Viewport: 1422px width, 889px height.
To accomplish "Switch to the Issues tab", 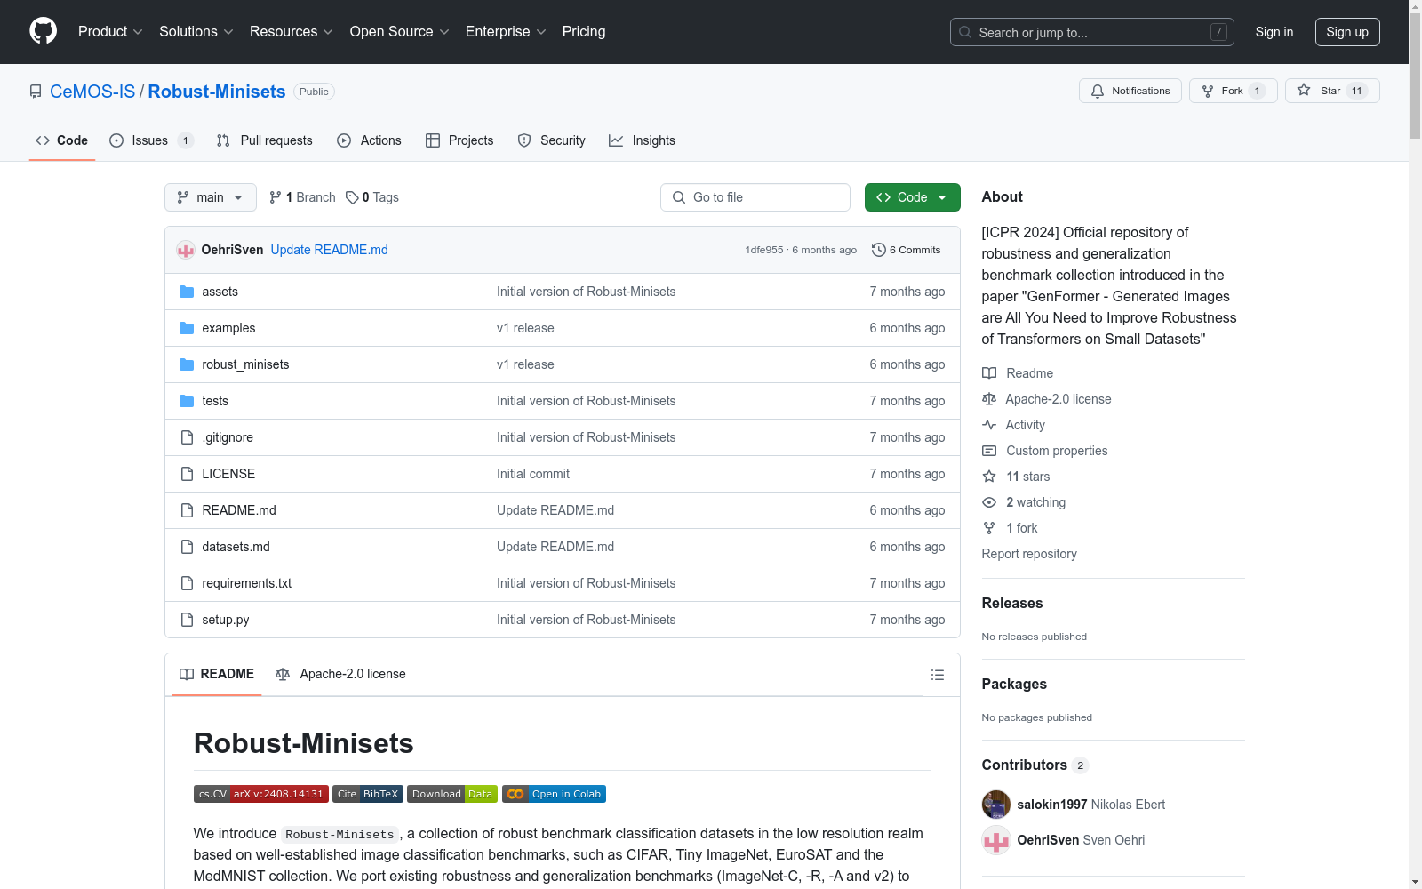I will pyautogui.click(x=151, y=140).
